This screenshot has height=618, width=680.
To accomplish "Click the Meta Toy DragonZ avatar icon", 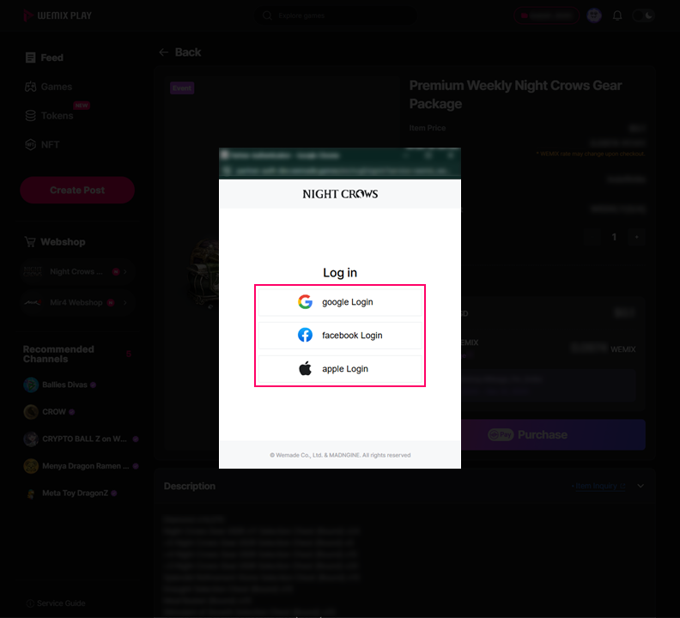I will coord(31,493).
